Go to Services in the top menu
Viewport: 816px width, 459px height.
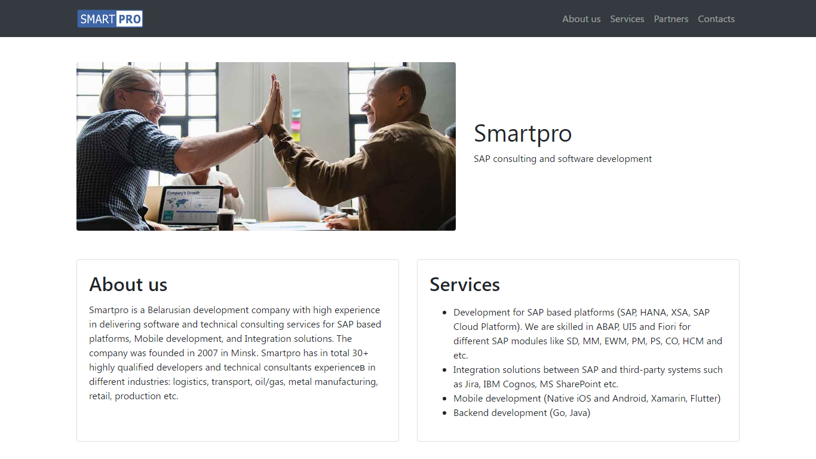tap(627, 19)
